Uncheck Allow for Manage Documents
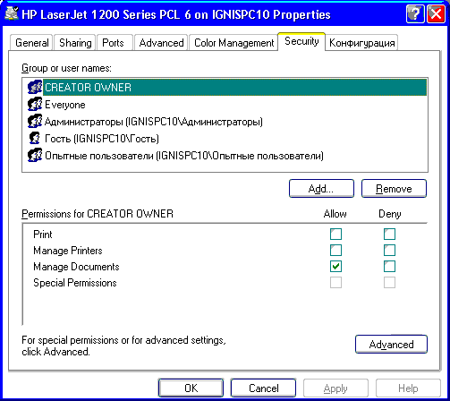Image resolution: width=450 pixels, height=401 pixels. [x=335, y=267]
